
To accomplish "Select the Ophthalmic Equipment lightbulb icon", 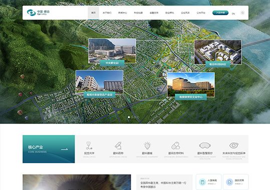I will pyautogui.click(x=147, y=145).
